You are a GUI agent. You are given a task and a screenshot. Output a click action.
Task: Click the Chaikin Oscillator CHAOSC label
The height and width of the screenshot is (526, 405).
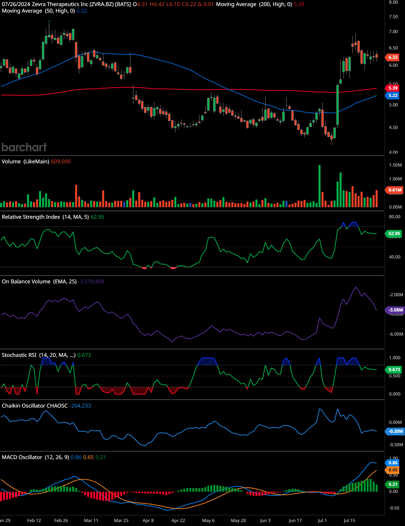pos(35,406)
